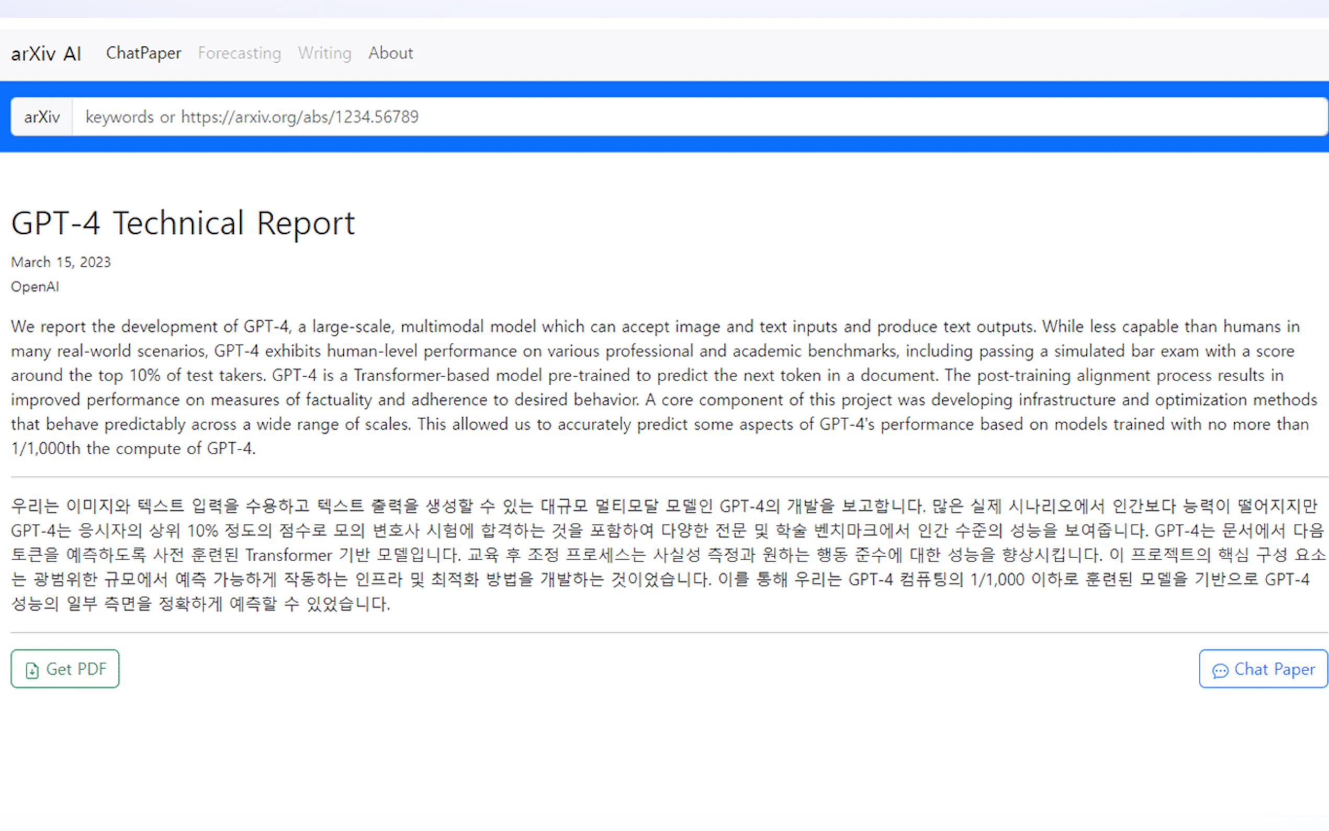Image resolution: width=1329 pixels, height=831 pixels.
Task: Click the PDF download icon in Get PDF
Action: tap(32, 670)
